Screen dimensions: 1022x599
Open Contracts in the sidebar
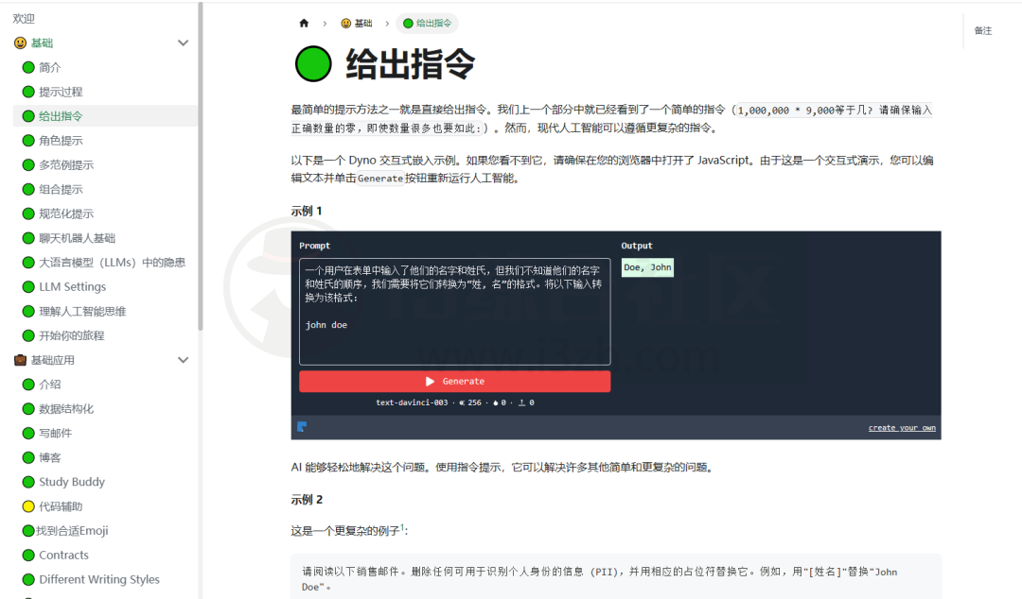(64, 555)
